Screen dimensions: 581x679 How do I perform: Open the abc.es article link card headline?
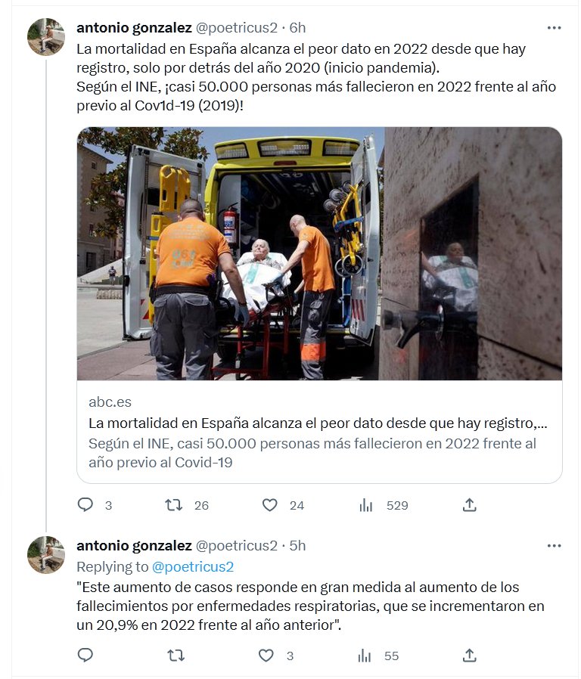(x=318, y=423)
